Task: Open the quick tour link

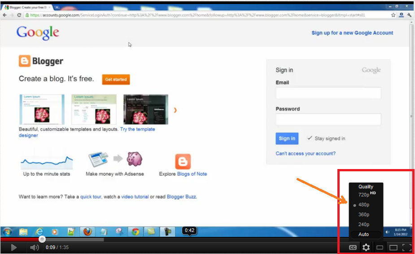Action: (x=91, y=197)
